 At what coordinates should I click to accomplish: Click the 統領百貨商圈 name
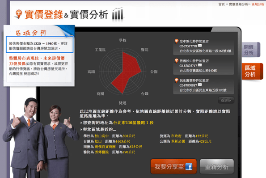pos(105,147)
